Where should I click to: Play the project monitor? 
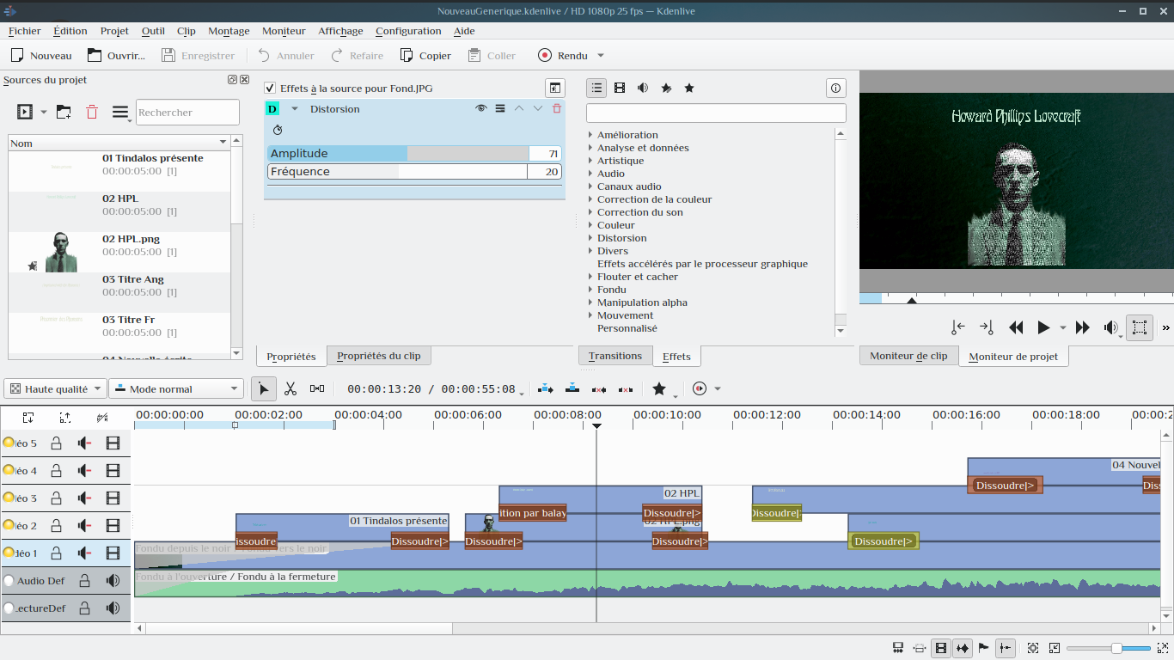pos(1043,327)
